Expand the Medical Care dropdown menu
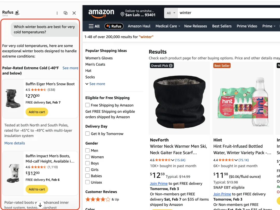 [168, 26]
